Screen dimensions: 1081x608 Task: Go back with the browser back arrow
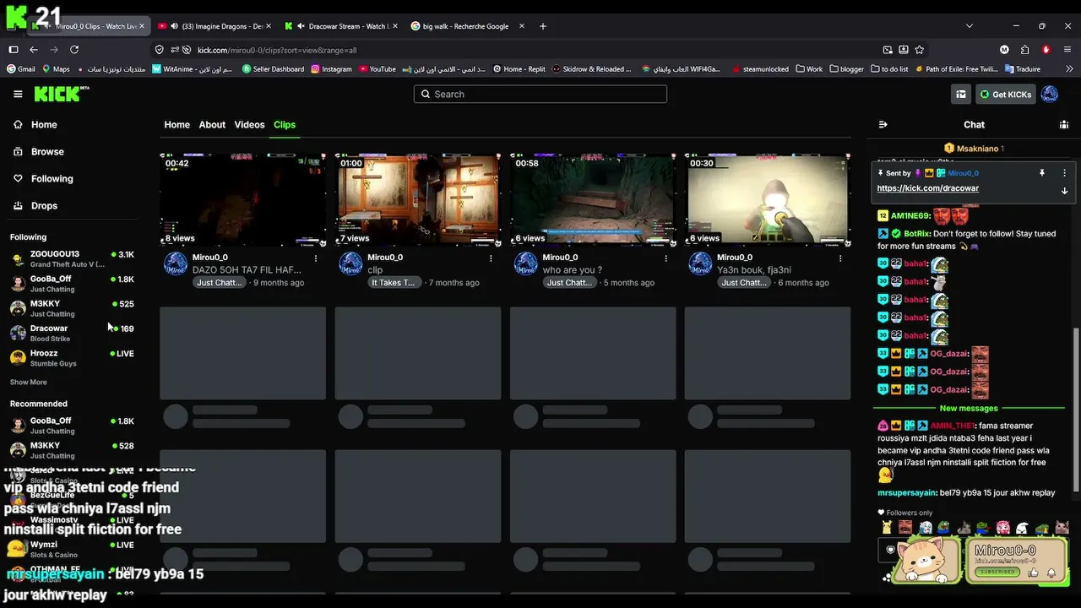pos(34,50)
